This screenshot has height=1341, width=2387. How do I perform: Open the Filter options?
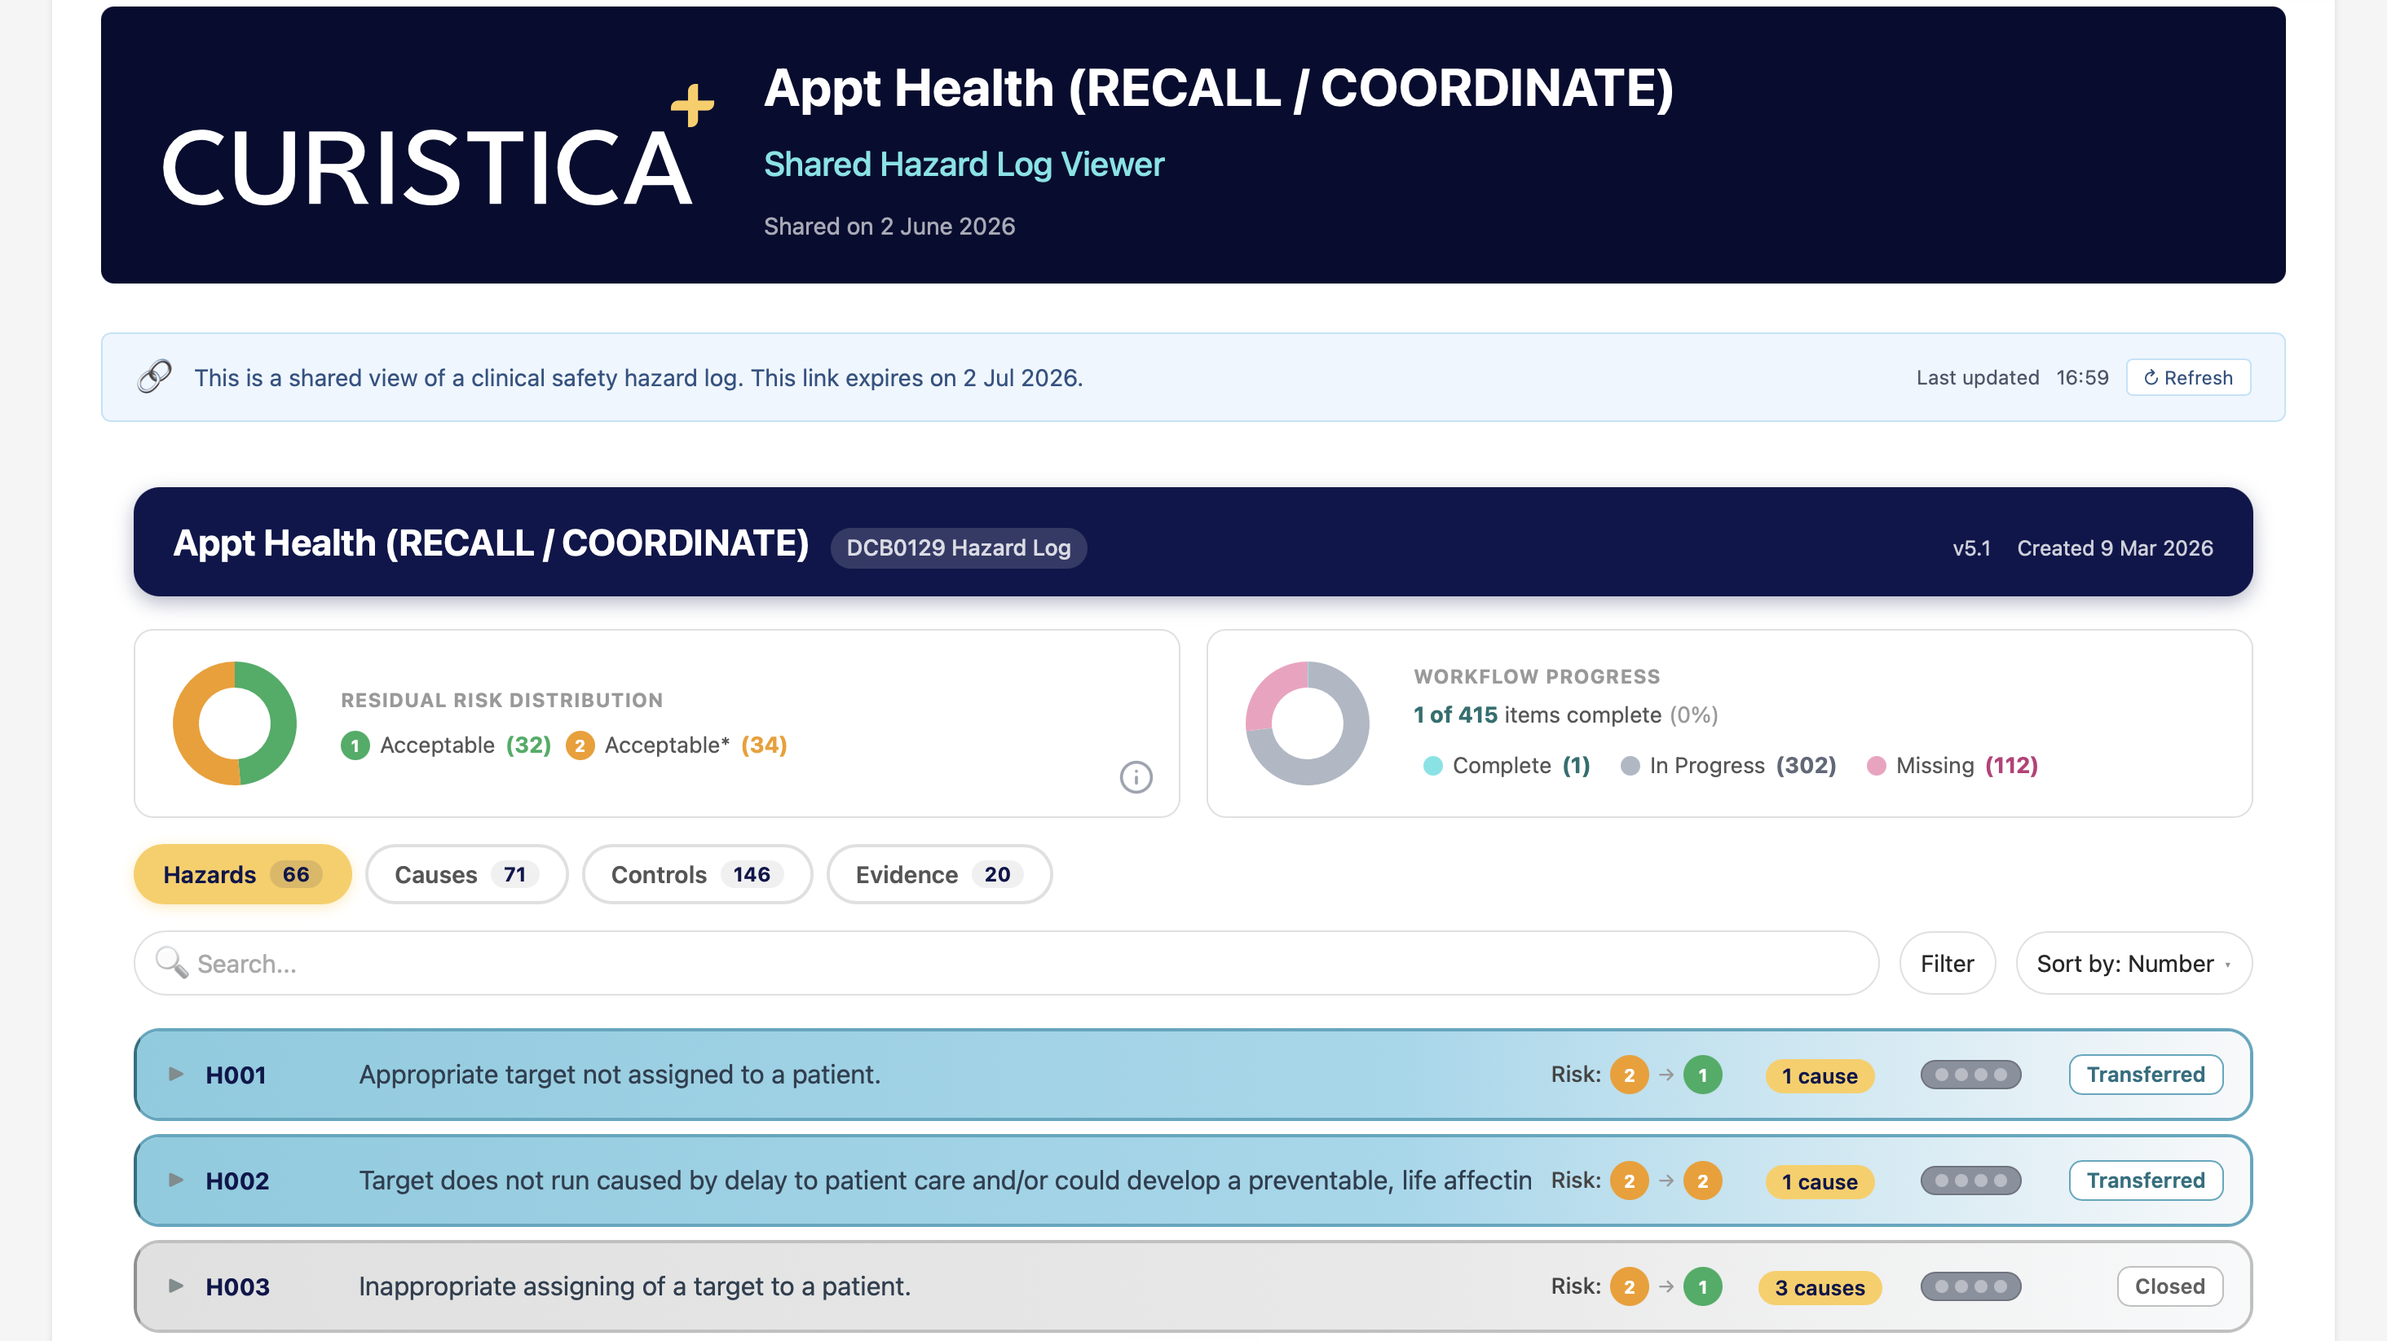tap(1947, 963)
